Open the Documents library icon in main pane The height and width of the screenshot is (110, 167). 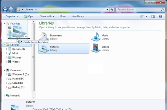[x=44, y=36]
